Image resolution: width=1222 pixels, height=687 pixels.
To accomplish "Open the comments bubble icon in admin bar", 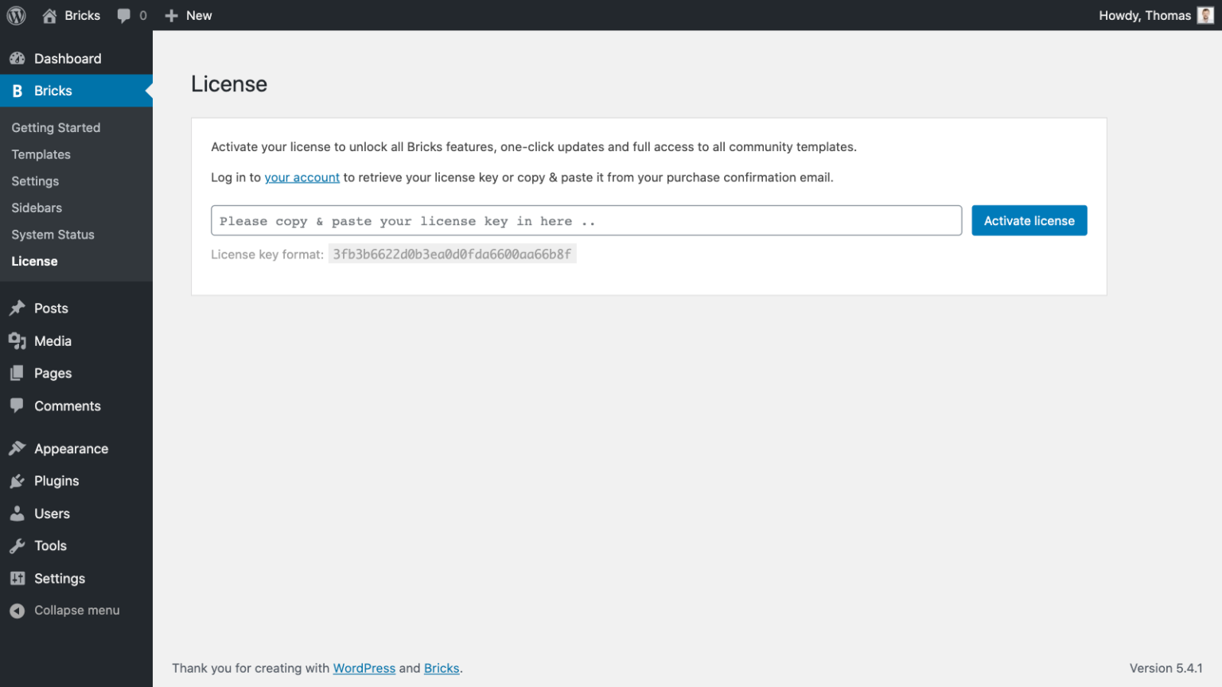I will 124,15.
